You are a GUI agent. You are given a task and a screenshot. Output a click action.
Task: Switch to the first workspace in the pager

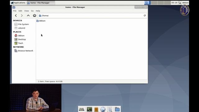click(147, 3)
